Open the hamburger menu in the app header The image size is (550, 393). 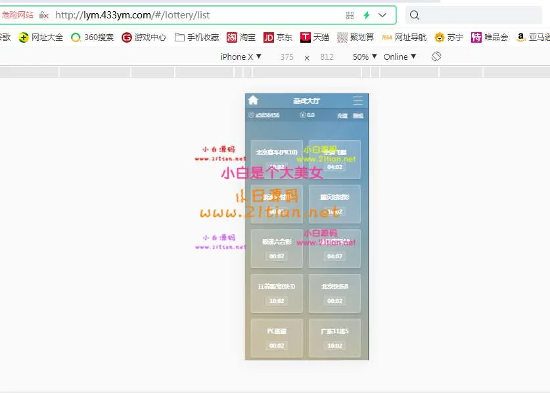pyautogui.click(x=357, y=101)
